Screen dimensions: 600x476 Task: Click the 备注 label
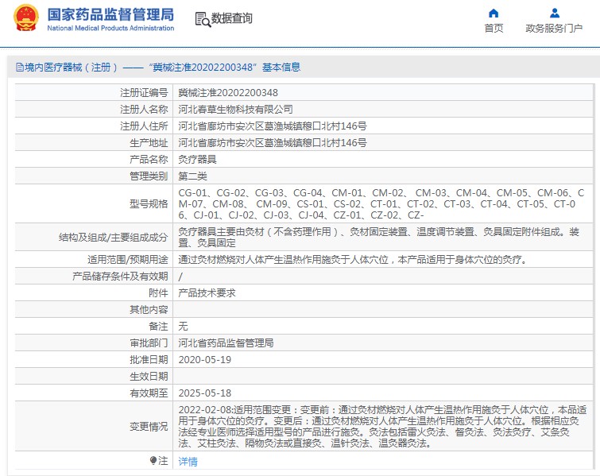[158, 326]
